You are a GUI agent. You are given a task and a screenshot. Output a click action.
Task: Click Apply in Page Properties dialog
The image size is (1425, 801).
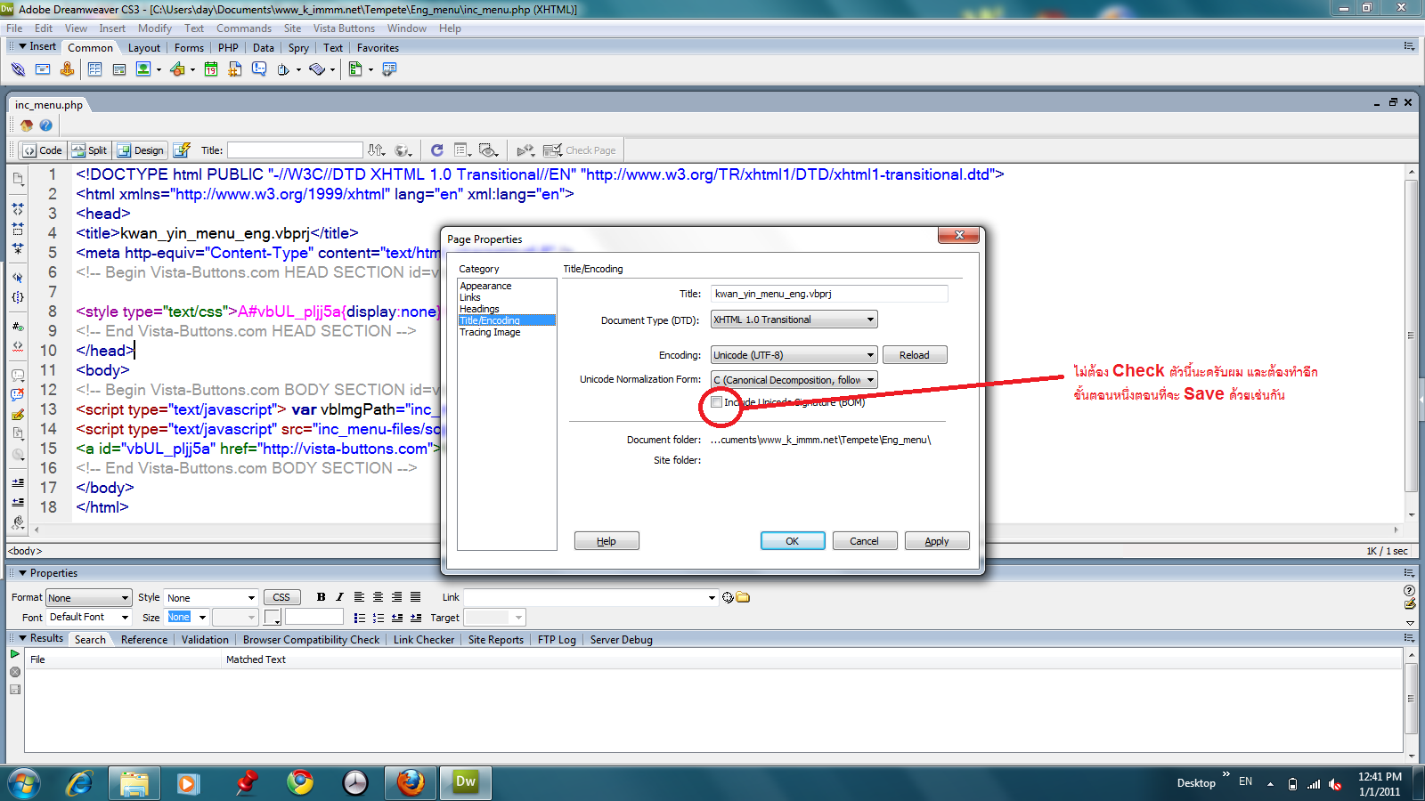937,541
